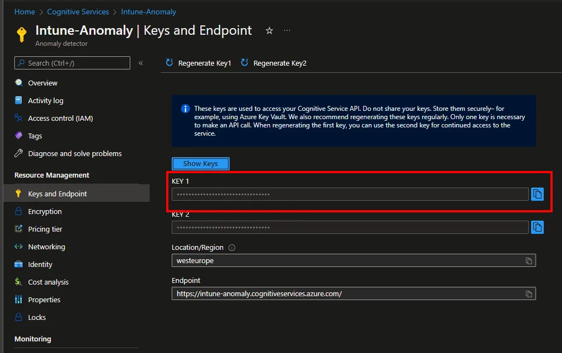Viewport: 562px width, 353px height.
Task: Click the Identity icon
Action: point(19,264)
